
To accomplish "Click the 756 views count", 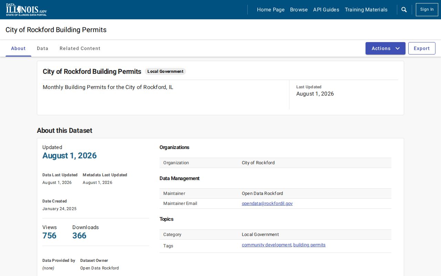I will tap(49, 236).
